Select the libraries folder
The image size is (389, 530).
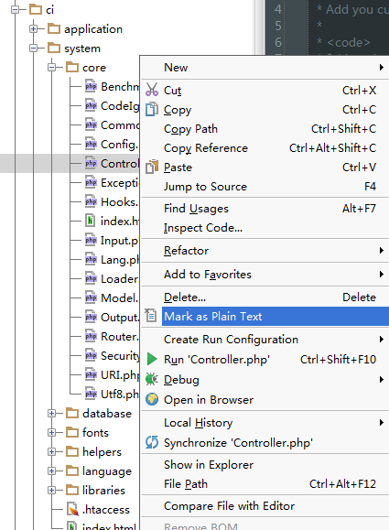pyautogui.click(x=103, y=490)
